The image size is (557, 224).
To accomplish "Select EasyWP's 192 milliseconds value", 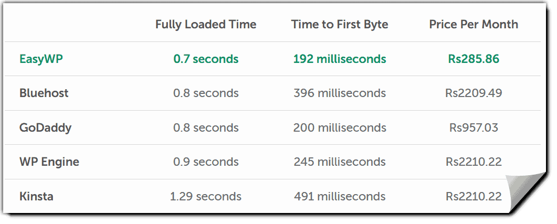I will [x=340, y=59].
